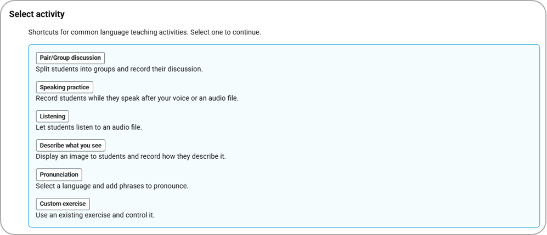Click the 'Select activity' heading
The height and width of the screenshot is (235, 547).
click(37, 14)
